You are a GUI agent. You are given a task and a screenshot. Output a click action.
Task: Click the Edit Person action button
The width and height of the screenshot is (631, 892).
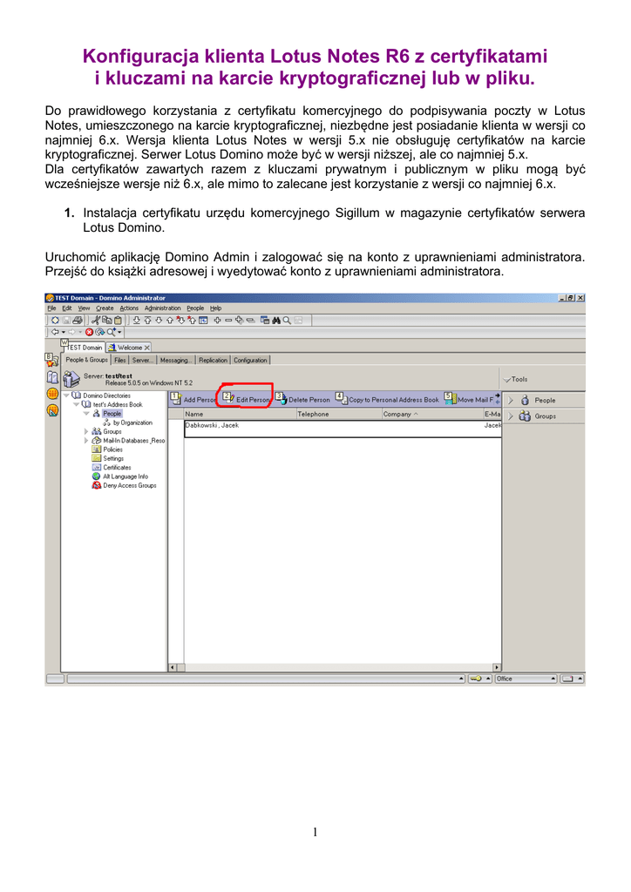tap(246, 400)
